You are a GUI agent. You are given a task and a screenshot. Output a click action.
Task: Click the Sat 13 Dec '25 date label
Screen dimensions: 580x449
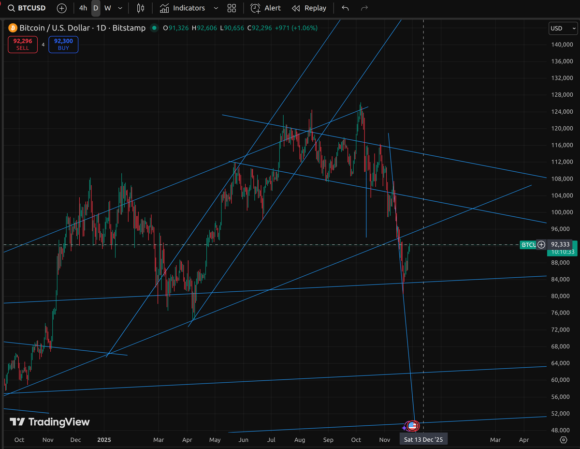[x=423, y=439]
